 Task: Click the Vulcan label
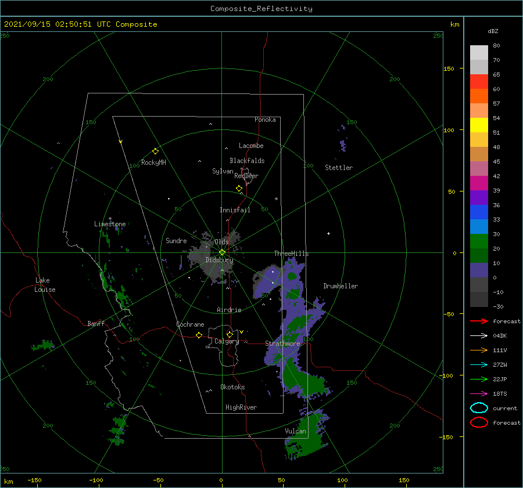[295, 431]
